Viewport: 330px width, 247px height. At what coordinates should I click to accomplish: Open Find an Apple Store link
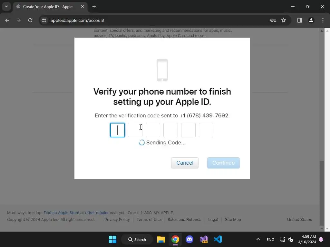[x=61, y=213]
